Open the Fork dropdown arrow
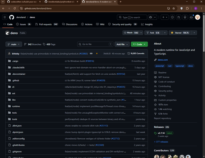 pos(165,33)
